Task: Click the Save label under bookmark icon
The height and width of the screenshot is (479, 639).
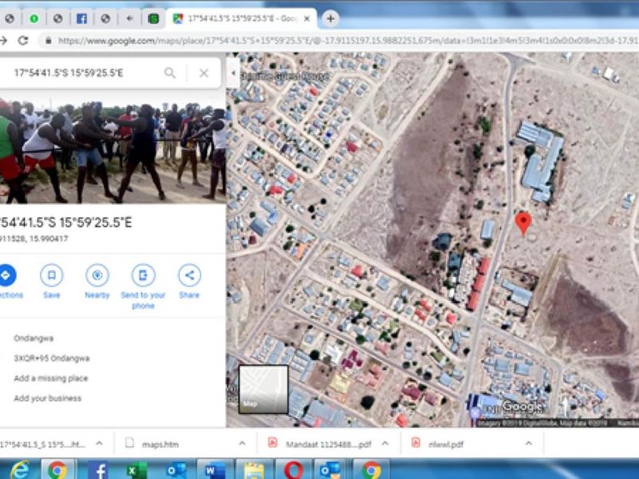Action: pyautogui.click(x=52, y=295)
